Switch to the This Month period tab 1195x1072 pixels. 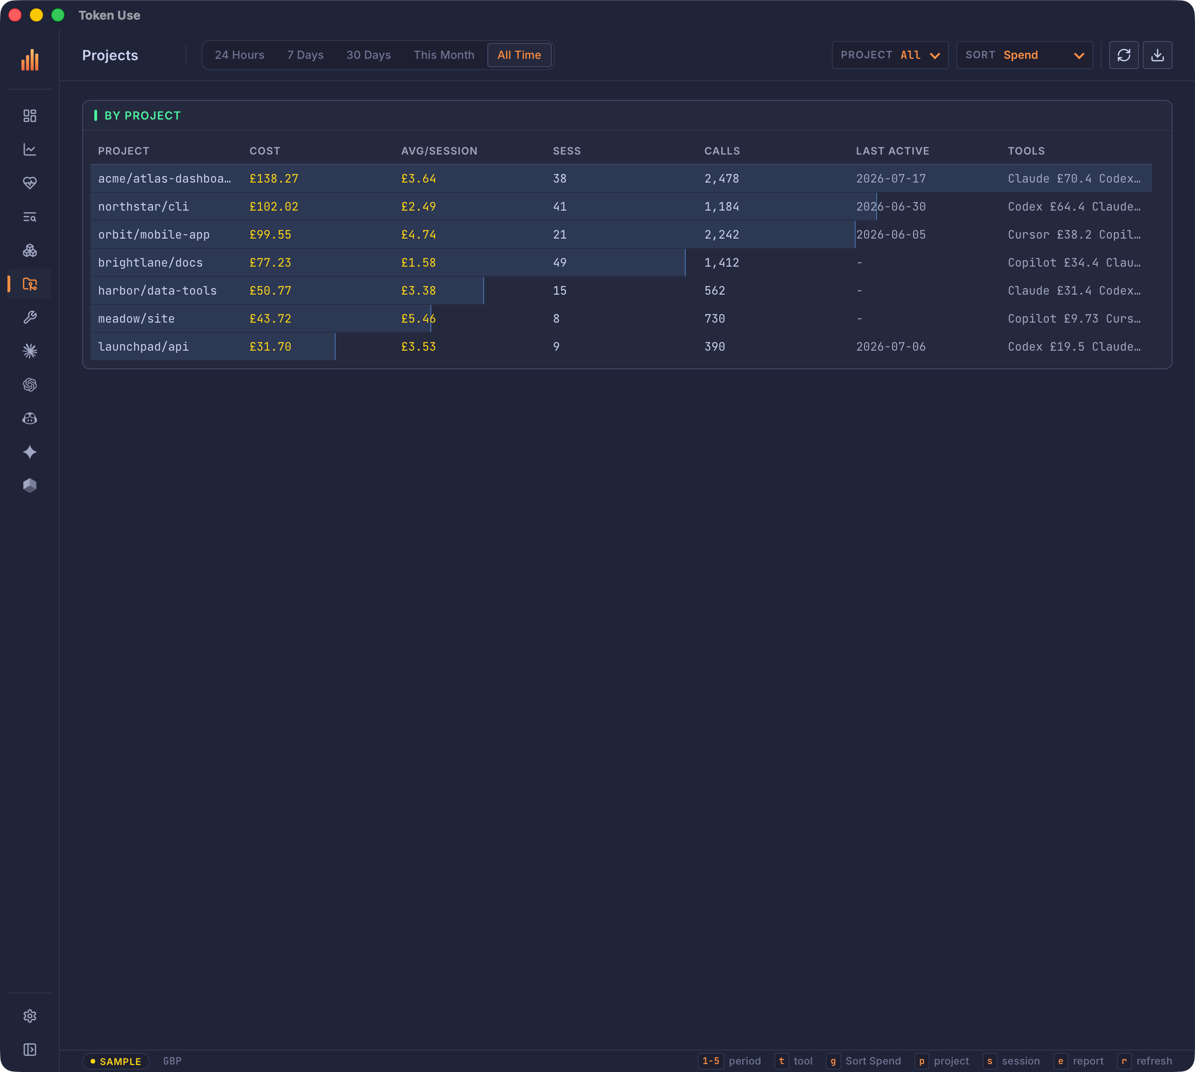point(443,55)
